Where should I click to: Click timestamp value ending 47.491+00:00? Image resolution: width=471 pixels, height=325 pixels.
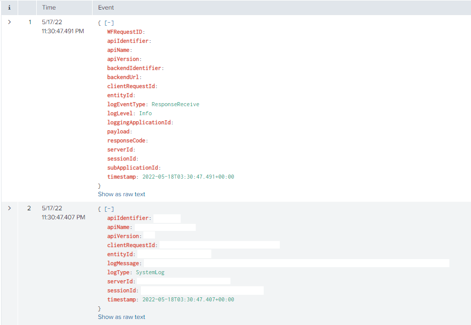[188, 177]
